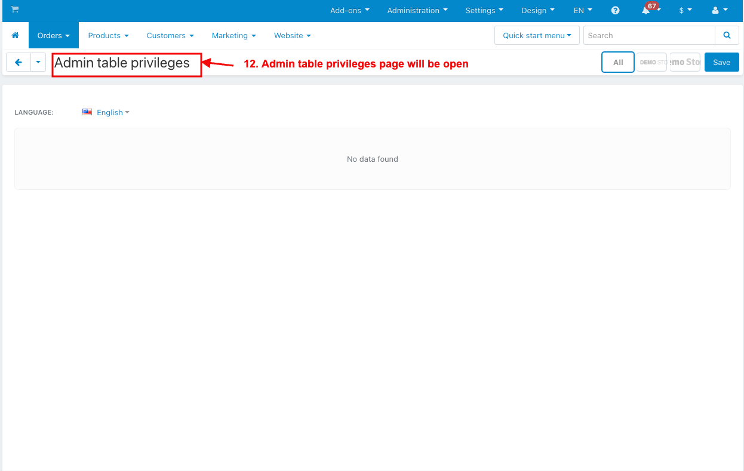Open the Design menu
Screen dimensions: 744x471
coord(538,11)
